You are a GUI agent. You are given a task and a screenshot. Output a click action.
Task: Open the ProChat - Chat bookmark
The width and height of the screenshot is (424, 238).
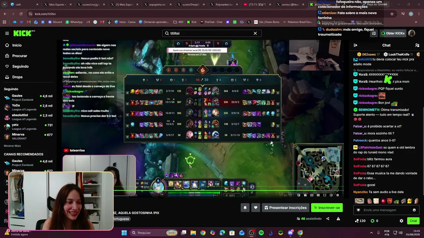click(x=211, y=22)
